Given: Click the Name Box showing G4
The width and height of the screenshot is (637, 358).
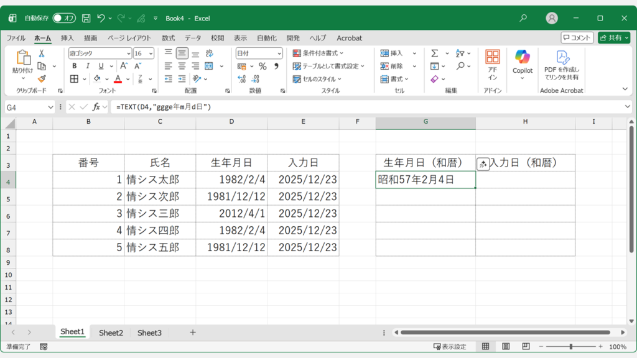Looking at the screenshot, I should (25, 107).
